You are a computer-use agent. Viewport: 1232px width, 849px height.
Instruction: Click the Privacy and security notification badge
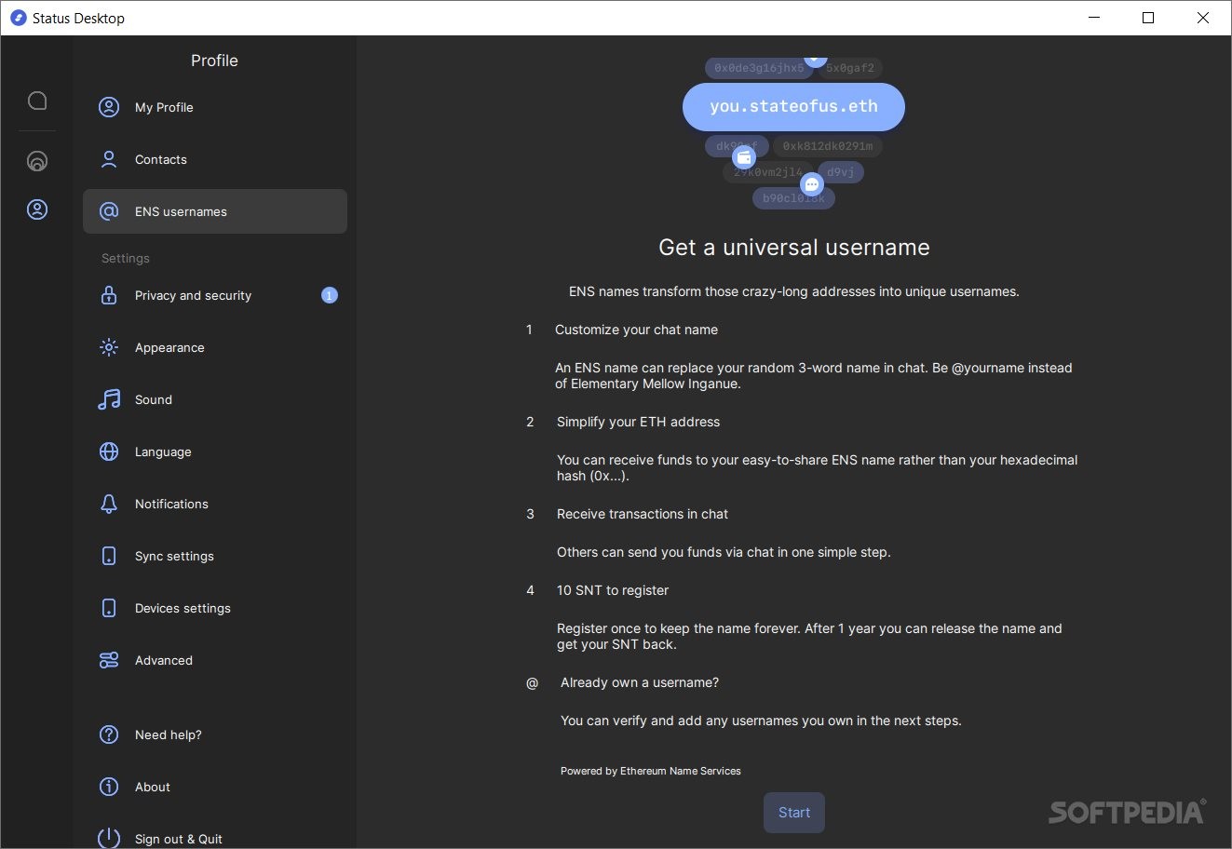(x=330, y=295)
